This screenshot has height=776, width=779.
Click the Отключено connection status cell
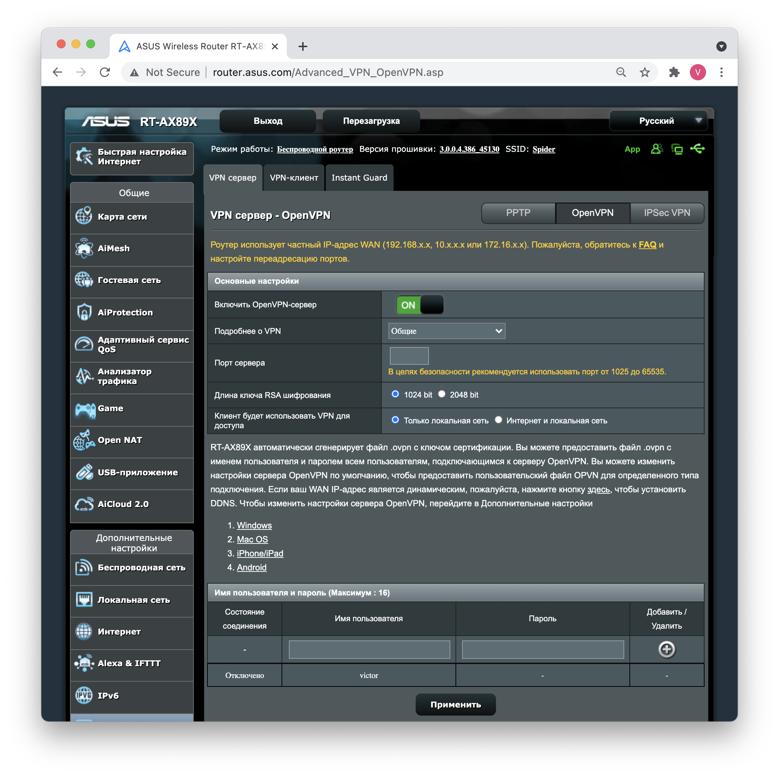[244, 675]
